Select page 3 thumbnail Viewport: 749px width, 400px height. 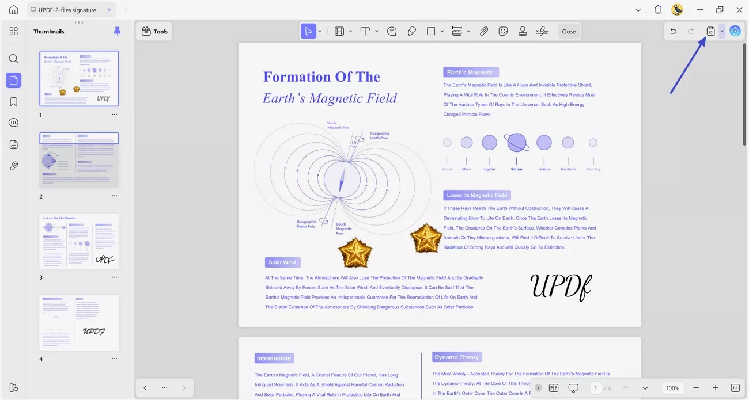78,241
